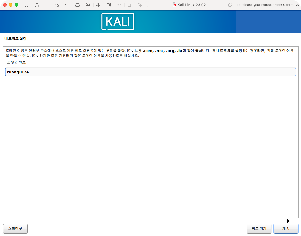The image size is (301, 236).
Task: Open the VM snapshots icon
Action: (37, 5)
